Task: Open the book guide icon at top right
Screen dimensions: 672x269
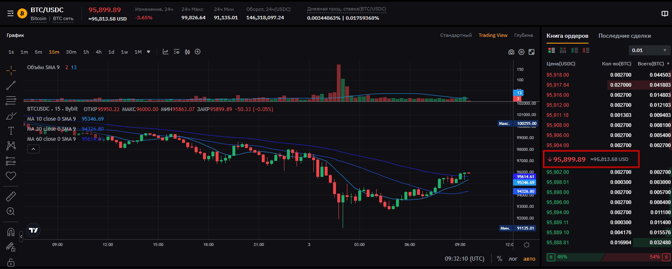Action: pyautogui.click(x=665, y=14)
